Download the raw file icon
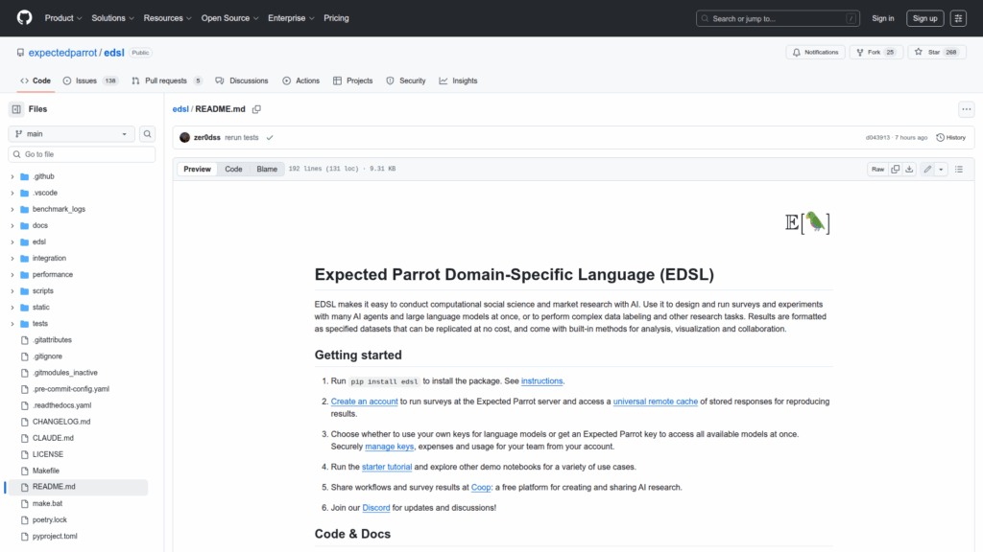 pos(909,169)
